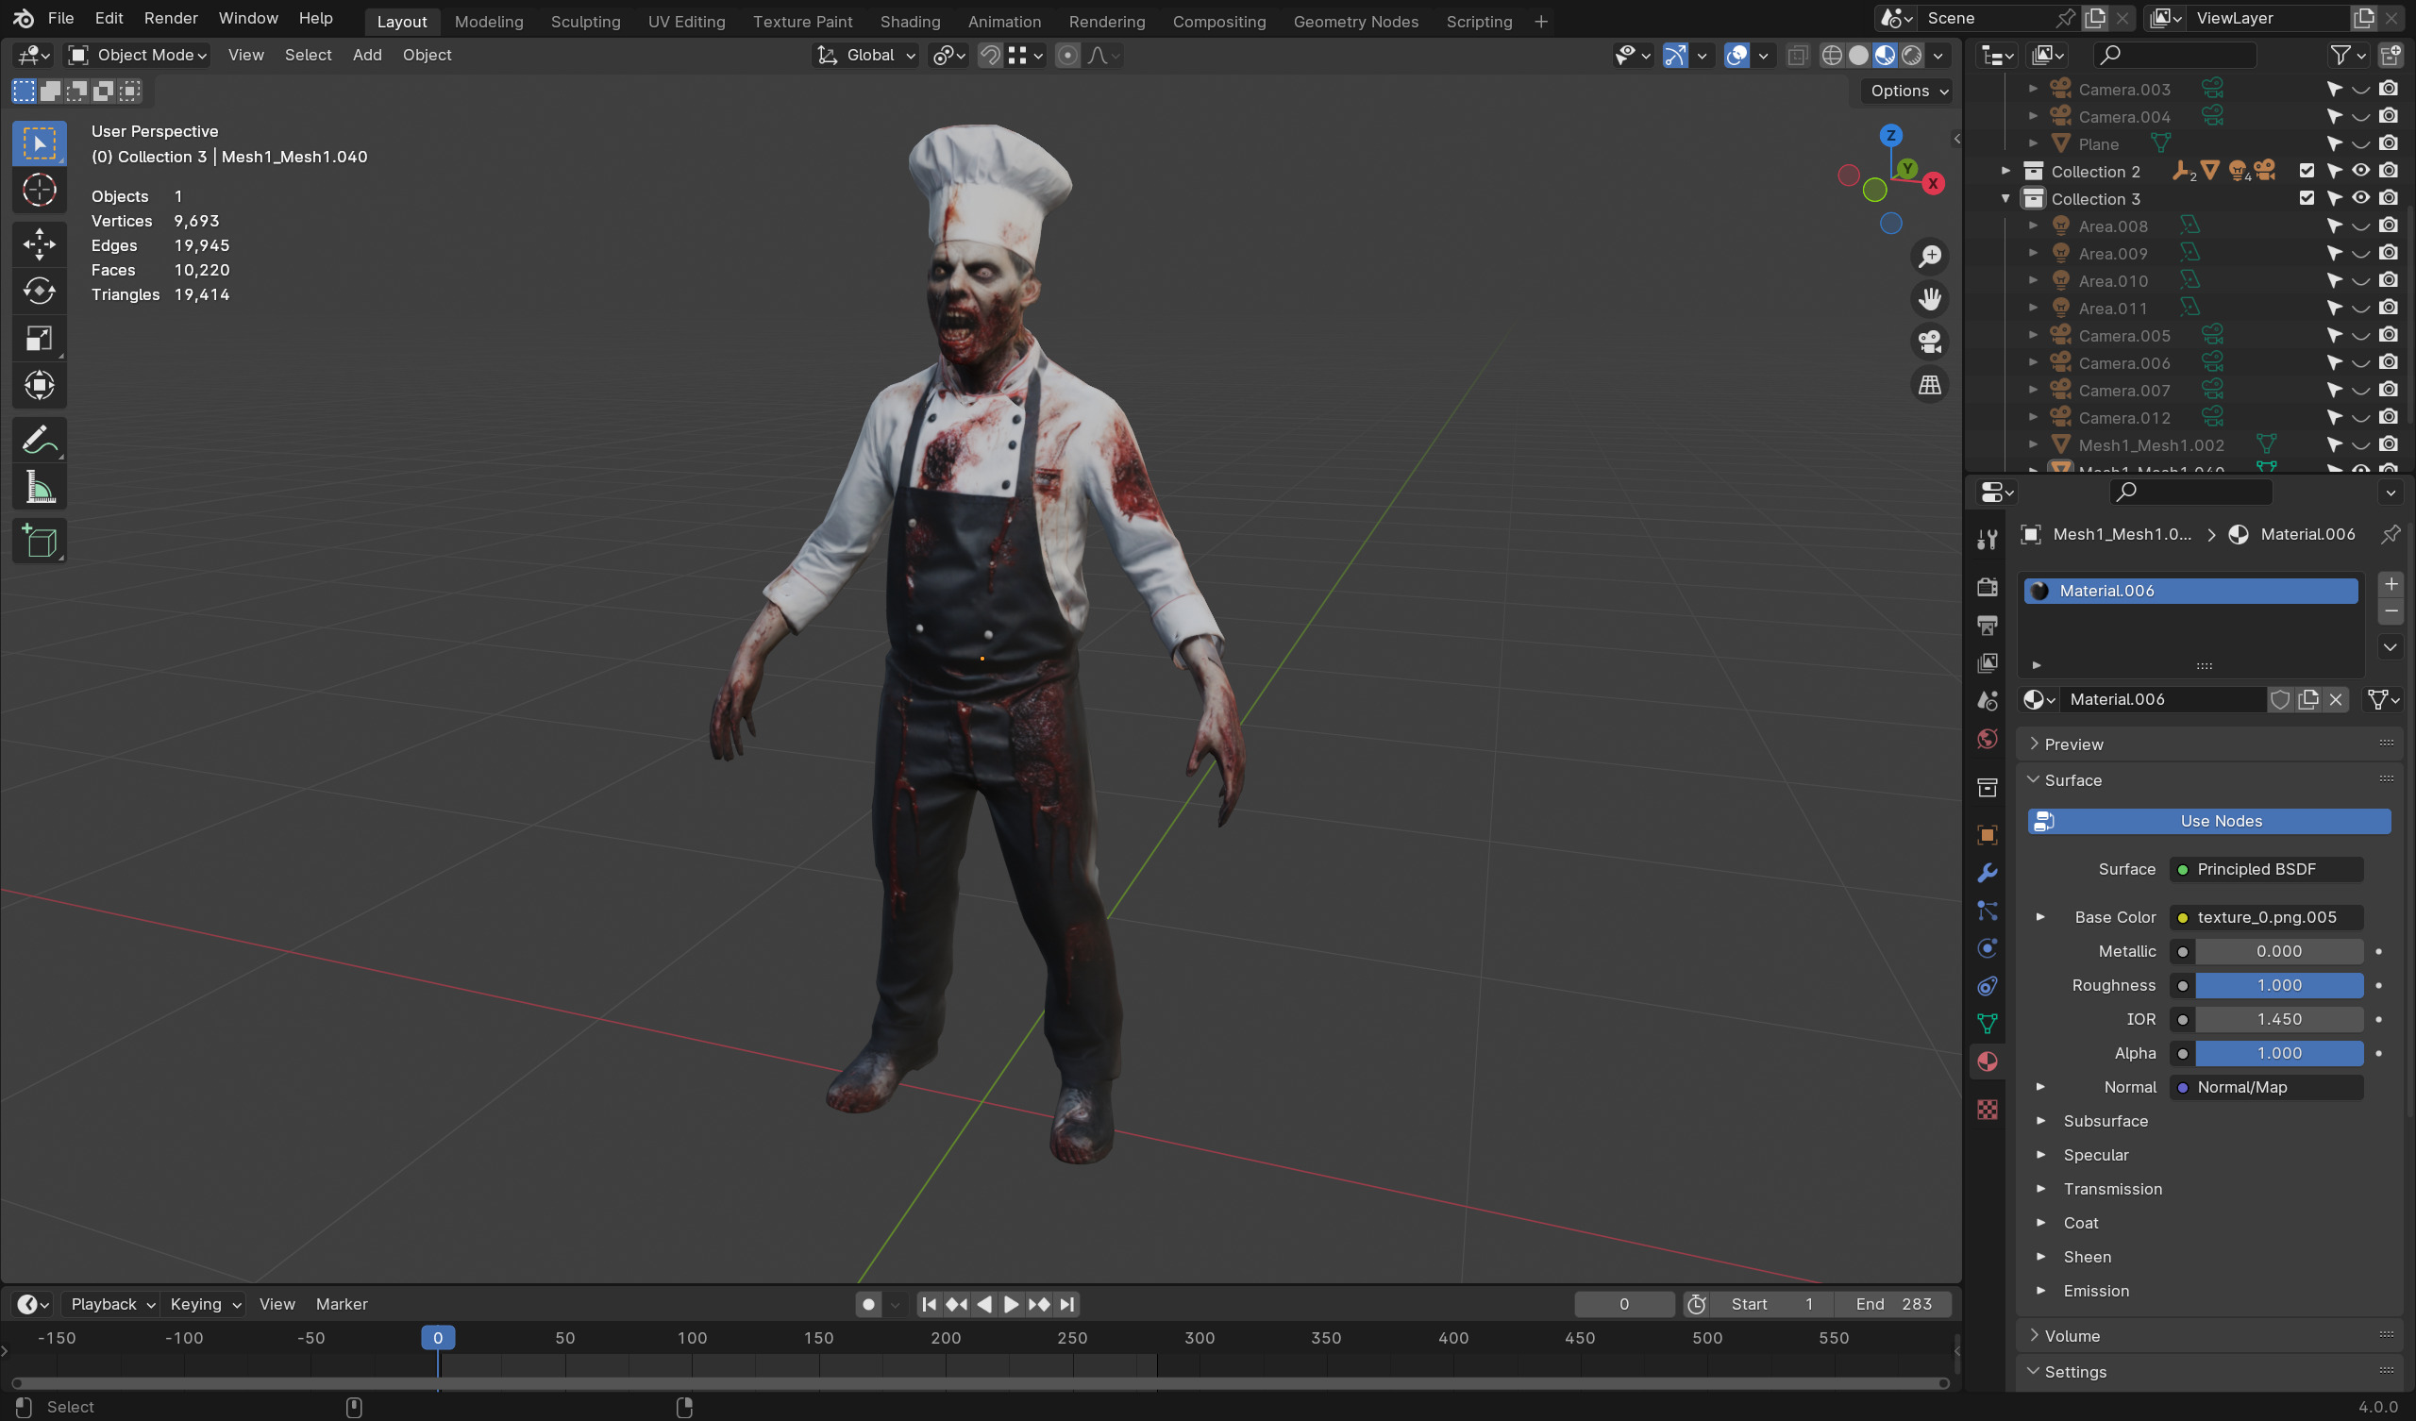Open the viewport Add menu

pos(367,56)
